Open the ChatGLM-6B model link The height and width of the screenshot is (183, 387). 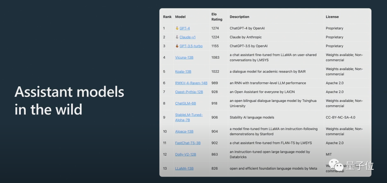pyautogui.click(x=186, y=103)
